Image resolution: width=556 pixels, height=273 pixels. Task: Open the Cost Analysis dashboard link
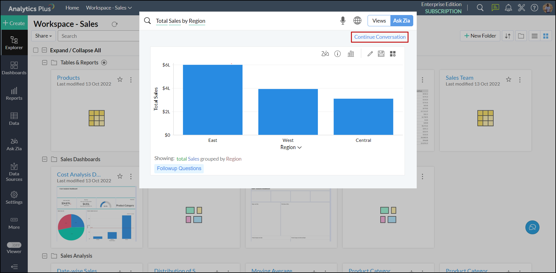(x=79, y=174)
